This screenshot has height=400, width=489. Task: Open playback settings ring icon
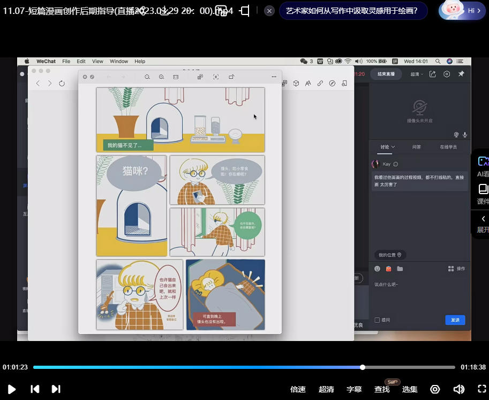[435, 389]
